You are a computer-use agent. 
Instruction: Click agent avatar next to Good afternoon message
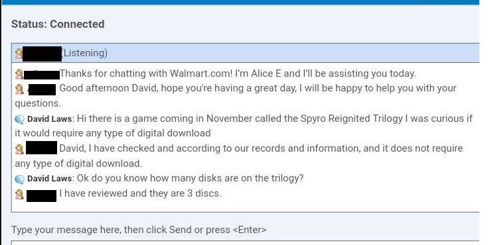19,89
